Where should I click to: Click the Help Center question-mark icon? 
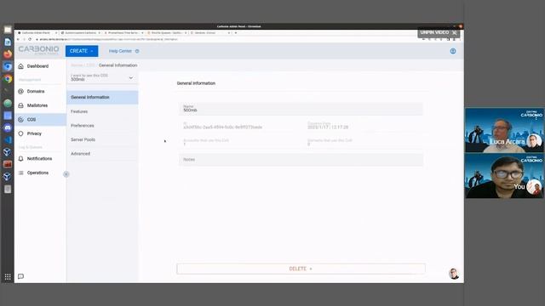137,51
